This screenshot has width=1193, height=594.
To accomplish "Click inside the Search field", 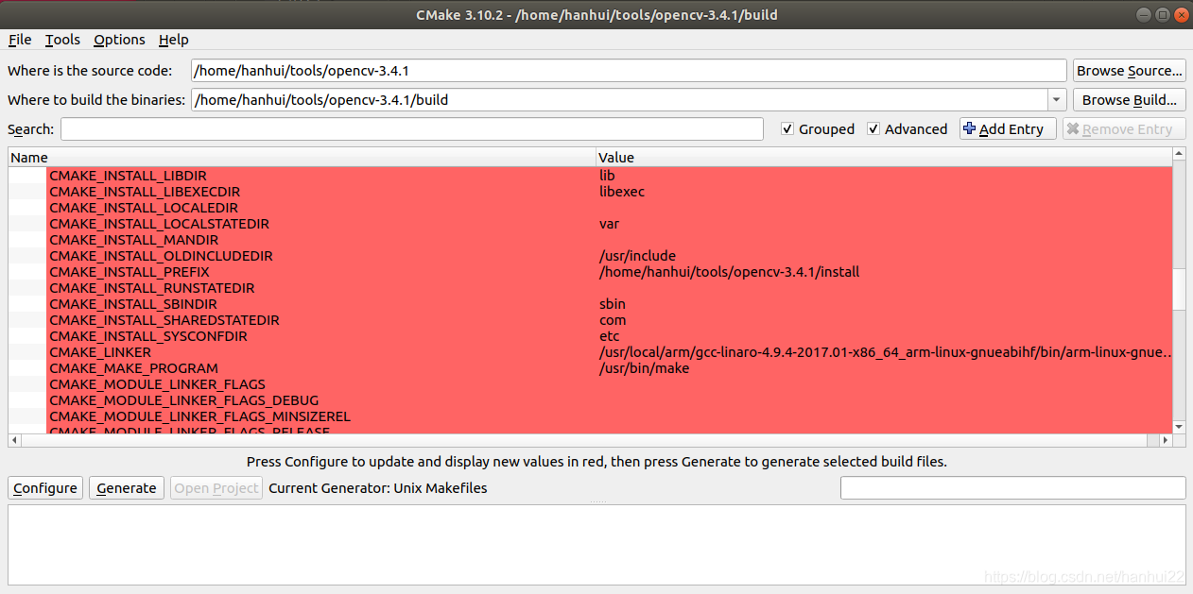I will [411, 128].
